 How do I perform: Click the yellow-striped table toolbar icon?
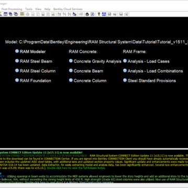click(22, 14)
